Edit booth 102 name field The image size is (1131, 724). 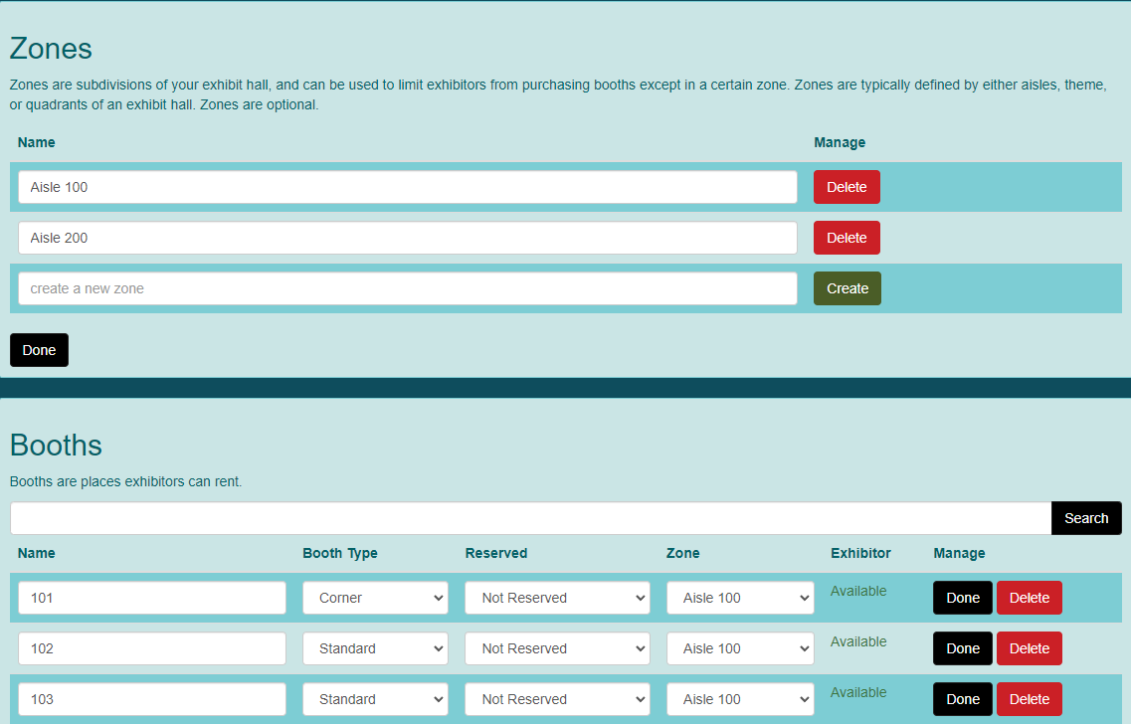pyautogui.click(x=151, y=648)
